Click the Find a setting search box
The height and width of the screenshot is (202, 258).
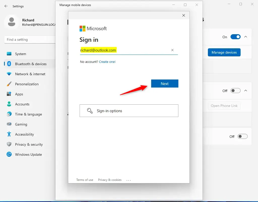click(x=30, y=39)
